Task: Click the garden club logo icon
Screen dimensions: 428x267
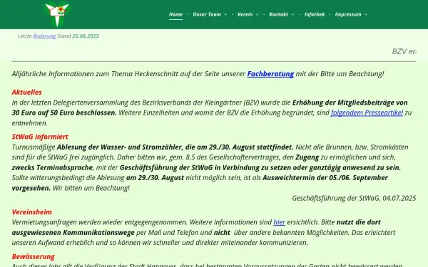Action: coord(57,14)
